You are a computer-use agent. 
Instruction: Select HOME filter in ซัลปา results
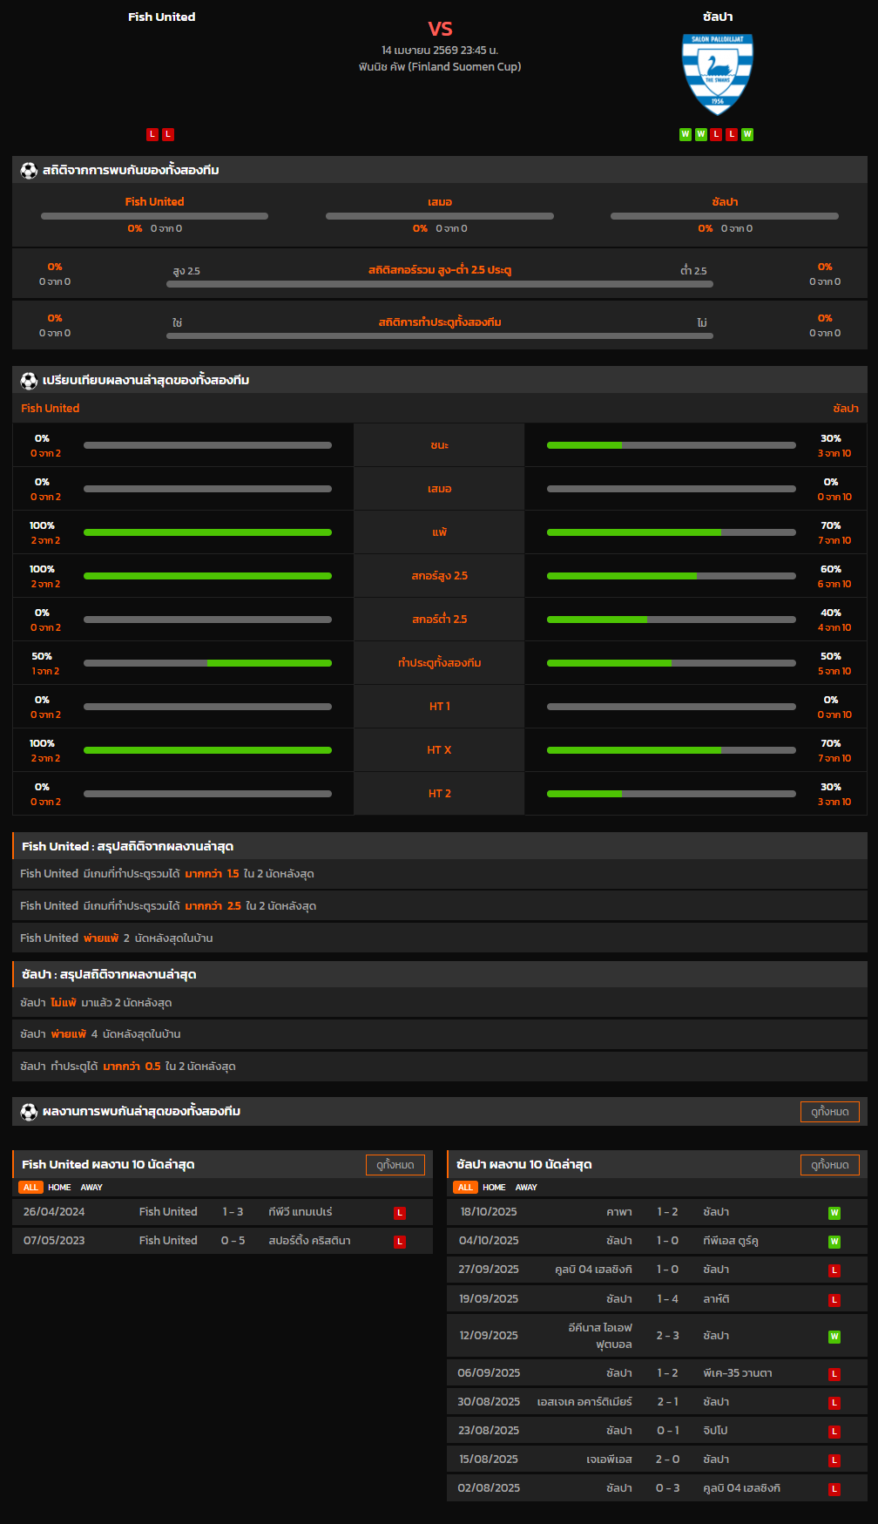[494, 1187]
